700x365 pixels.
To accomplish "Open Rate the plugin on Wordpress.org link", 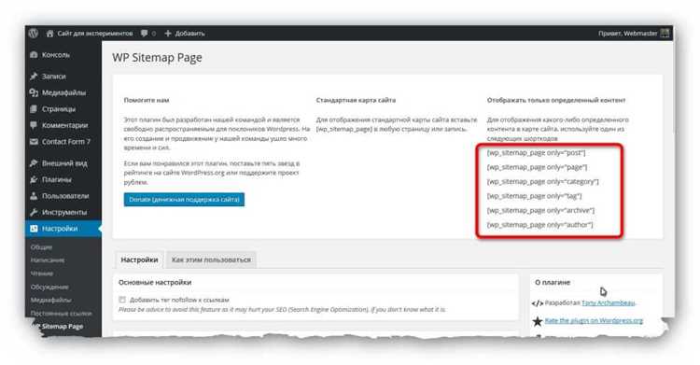I will point(594,321).
